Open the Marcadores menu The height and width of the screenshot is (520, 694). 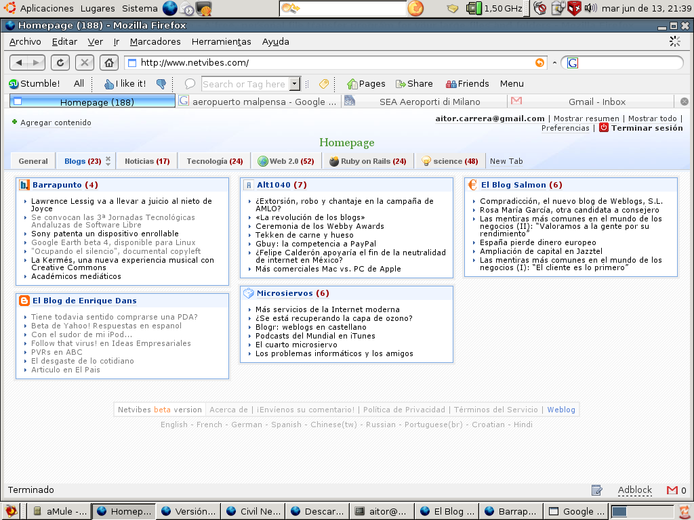click(x=155, y=41)
